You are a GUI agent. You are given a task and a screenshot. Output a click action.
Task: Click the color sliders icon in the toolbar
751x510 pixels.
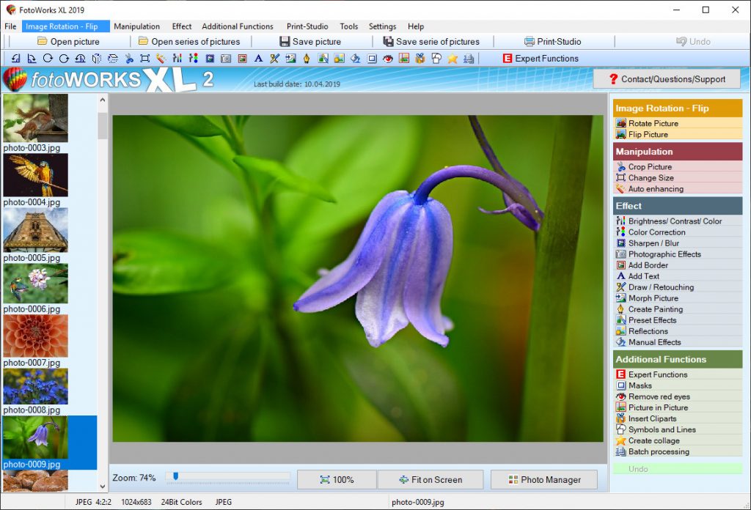(x=177, y=58)
